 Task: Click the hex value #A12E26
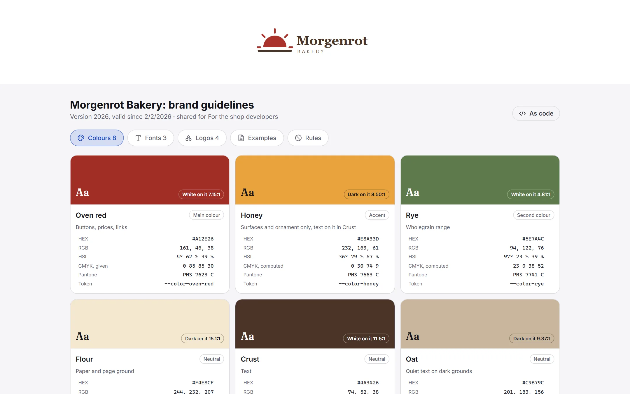coord(203,239)
